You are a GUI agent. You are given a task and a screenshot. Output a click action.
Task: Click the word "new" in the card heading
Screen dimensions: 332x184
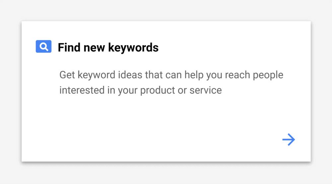[x=94, y=48]
